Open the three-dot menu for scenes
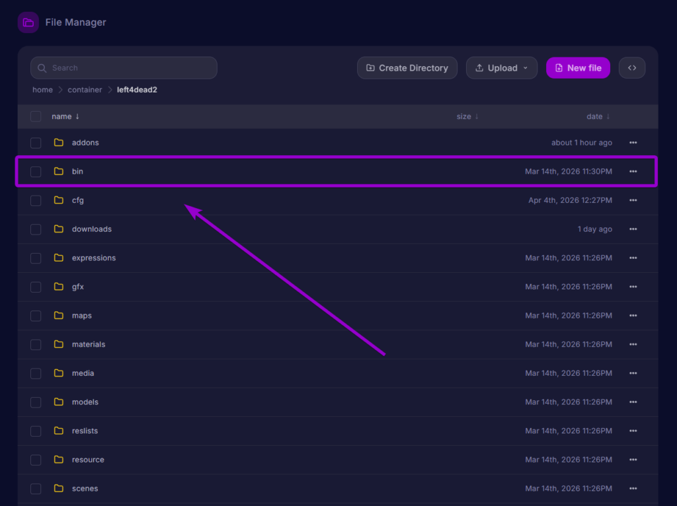This screenshot has height=506, width=677. click(633, 489)
